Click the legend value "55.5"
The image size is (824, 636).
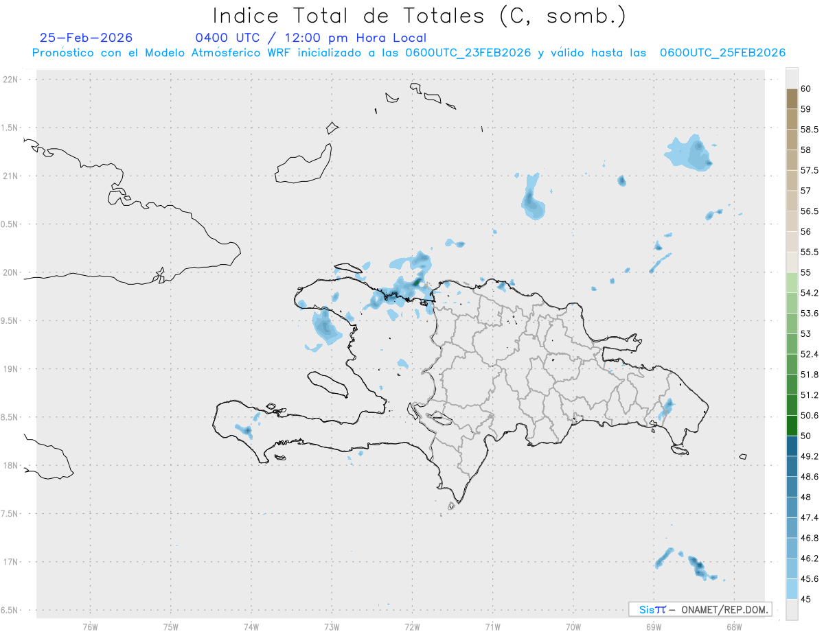[810, 252]
